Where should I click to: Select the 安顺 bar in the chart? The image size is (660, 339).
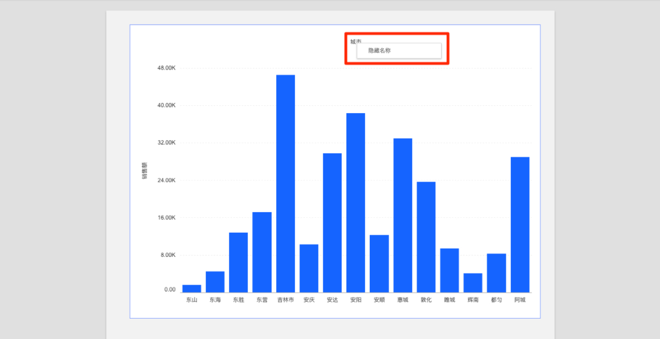(x=379, y=264)
